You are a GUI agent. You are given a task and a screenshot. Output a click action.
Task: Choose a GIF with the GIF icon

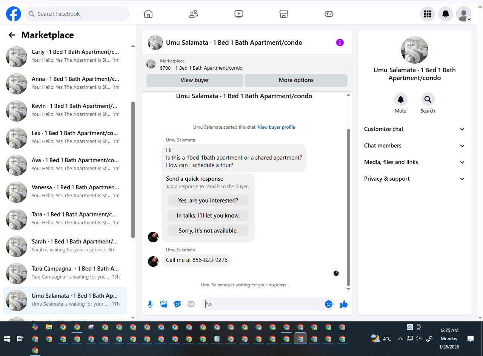coord(191,304)
